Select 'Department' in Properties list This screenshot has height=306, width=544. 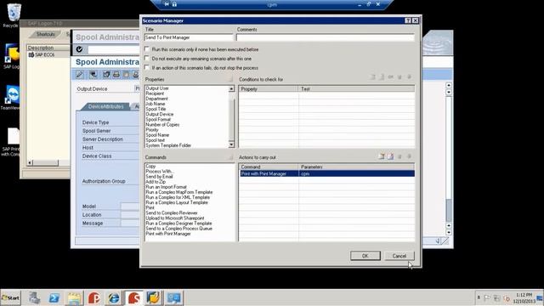point(156,99)
